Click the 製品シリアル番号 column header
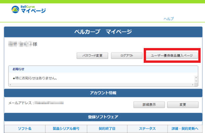 (66, 129)
